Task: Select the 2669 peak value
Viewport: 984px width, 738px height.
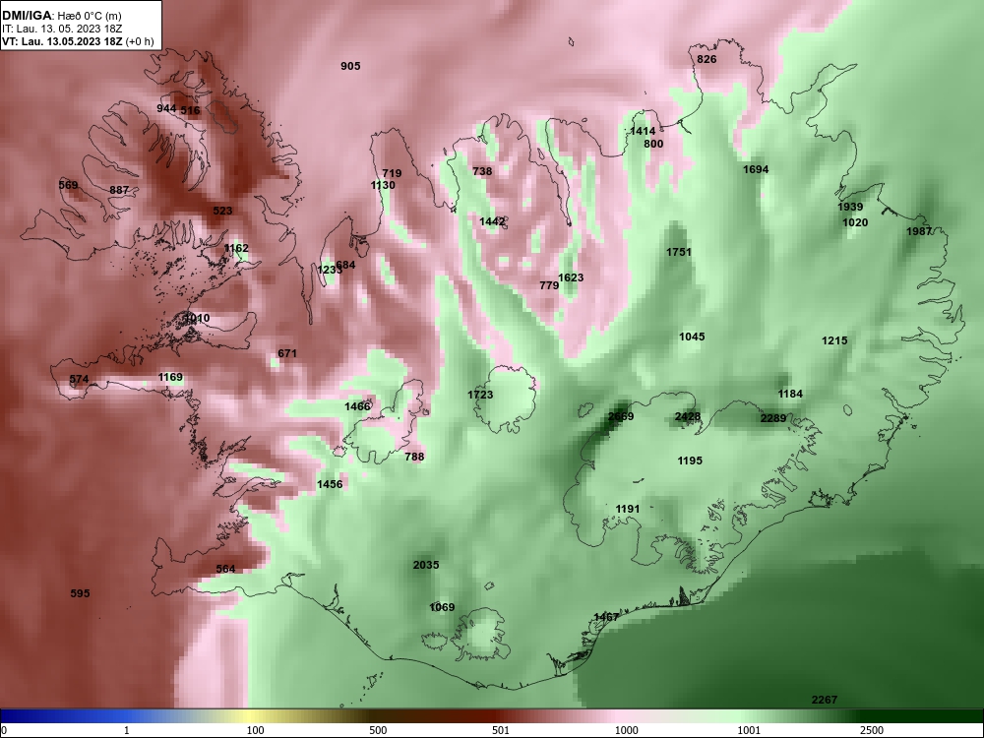Action: (621, 416)
